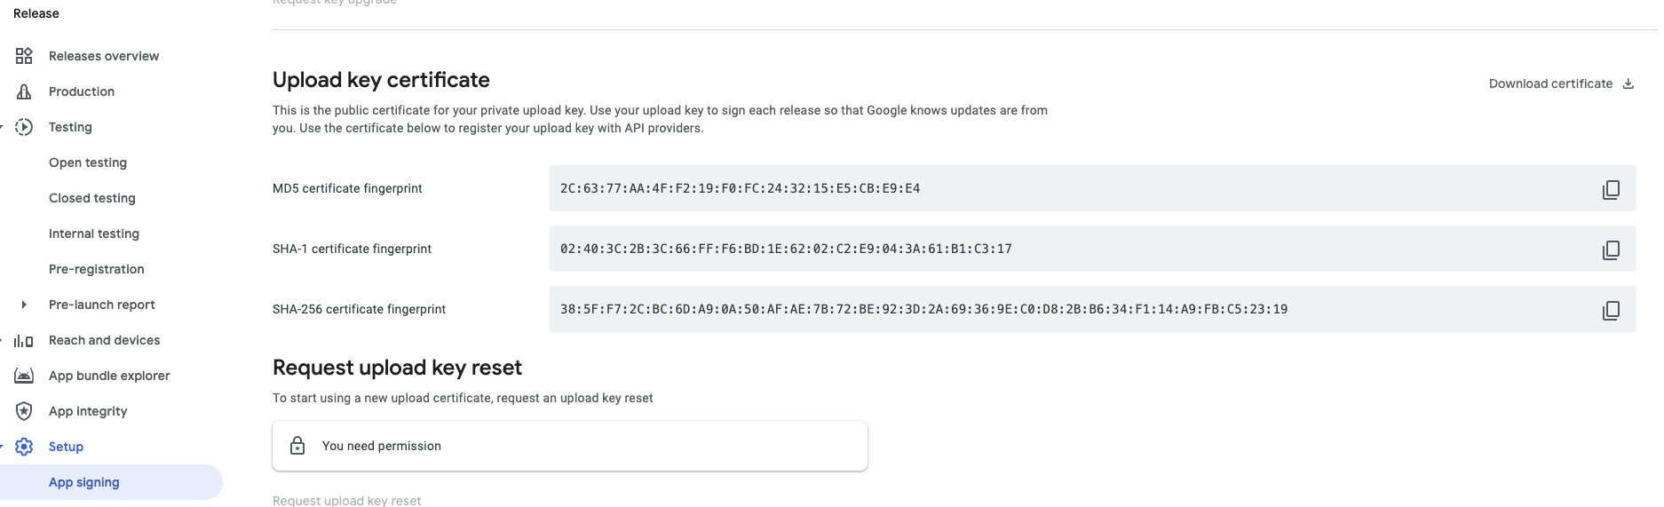
Task: Click the Production icon in sidebar
Action: tap(24, 91)
